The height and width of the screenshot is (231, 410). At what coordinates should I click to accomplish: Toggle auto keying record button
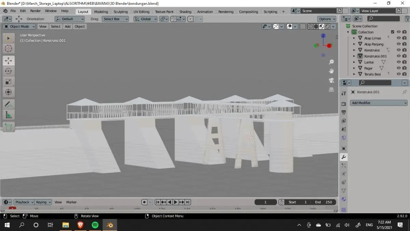click(145, 202)
